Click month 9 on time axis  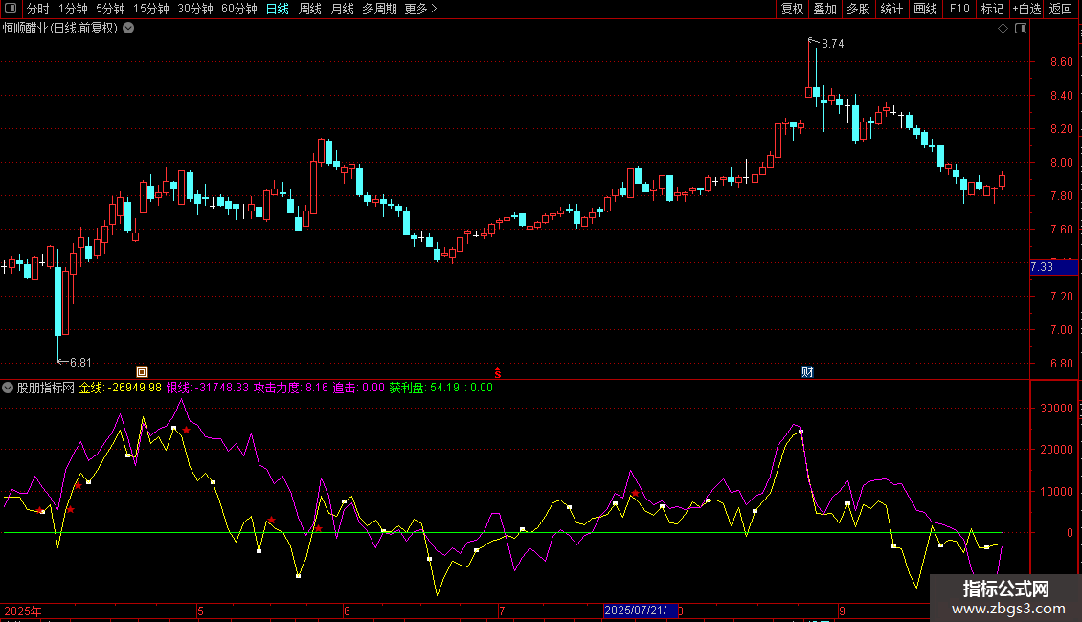pyautogui.click(x=842, y=611)
